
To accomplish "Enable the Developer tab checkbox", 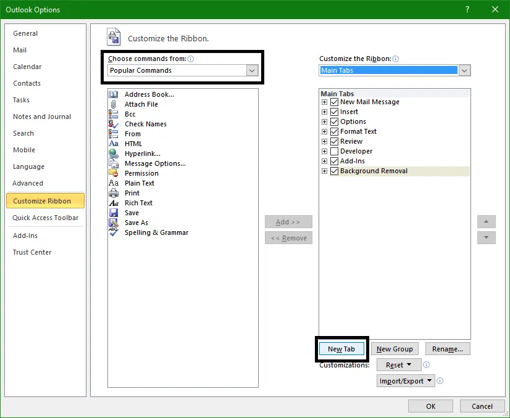I will pyautogui.click(x=334, y=151).
